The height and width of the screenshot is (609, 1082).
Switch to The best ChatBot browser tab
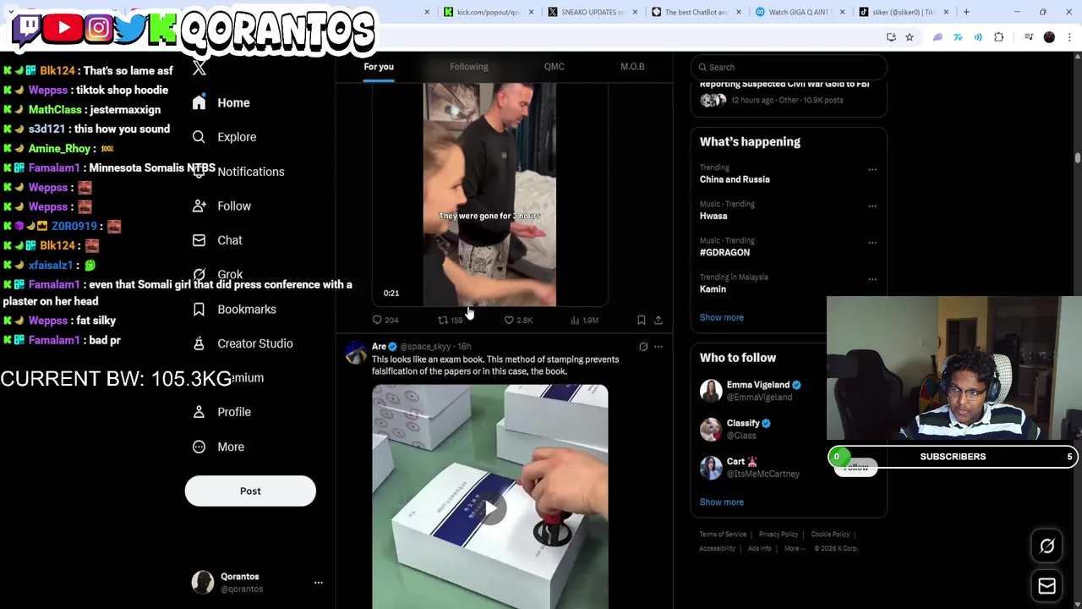tap(697, 12)
